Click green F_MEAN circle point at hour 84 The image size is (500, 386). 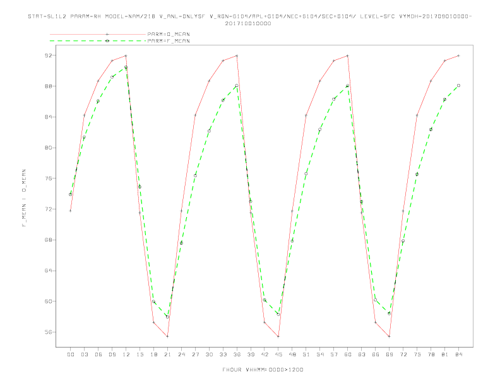point(458,86)
